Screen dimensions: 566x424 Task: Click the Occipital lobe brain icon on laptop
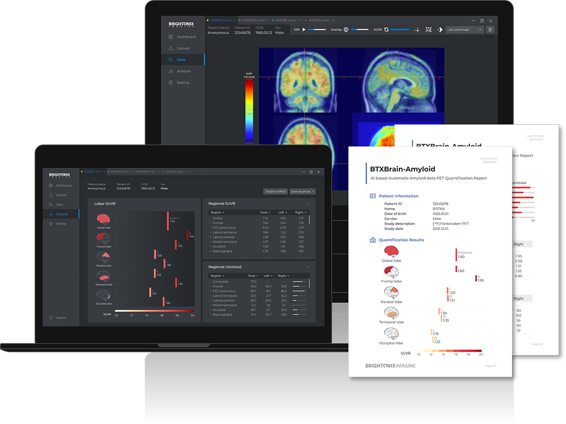tap(104, 296)
